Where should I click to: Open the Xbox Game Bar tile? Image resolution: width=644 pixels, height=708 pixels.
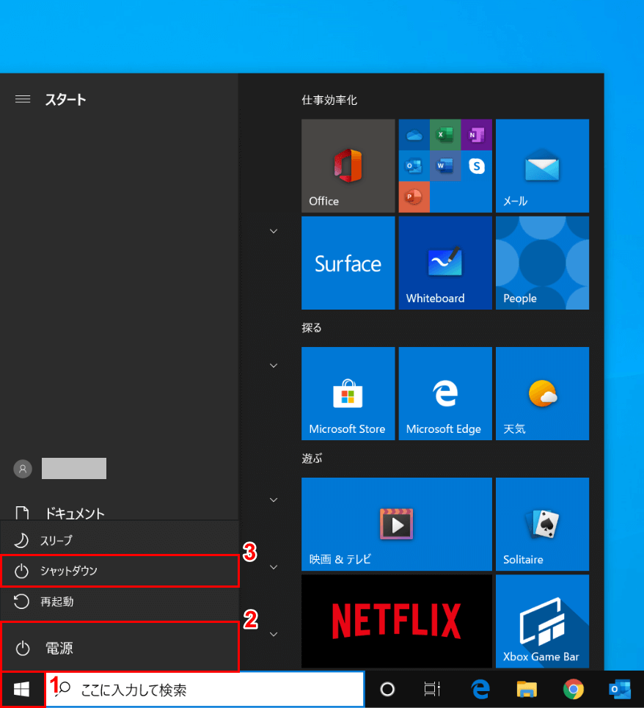coord(542,621)
